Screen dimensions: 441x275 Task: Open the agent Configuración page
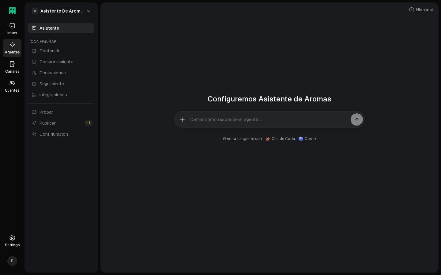(61, 134)
